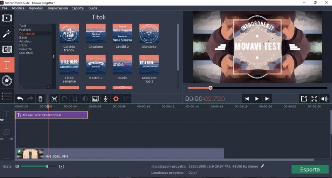Viewport: 332px width, 178px height.
Task: Choose the Cerchio trendy title thumbnail
Action: point(69,33)
